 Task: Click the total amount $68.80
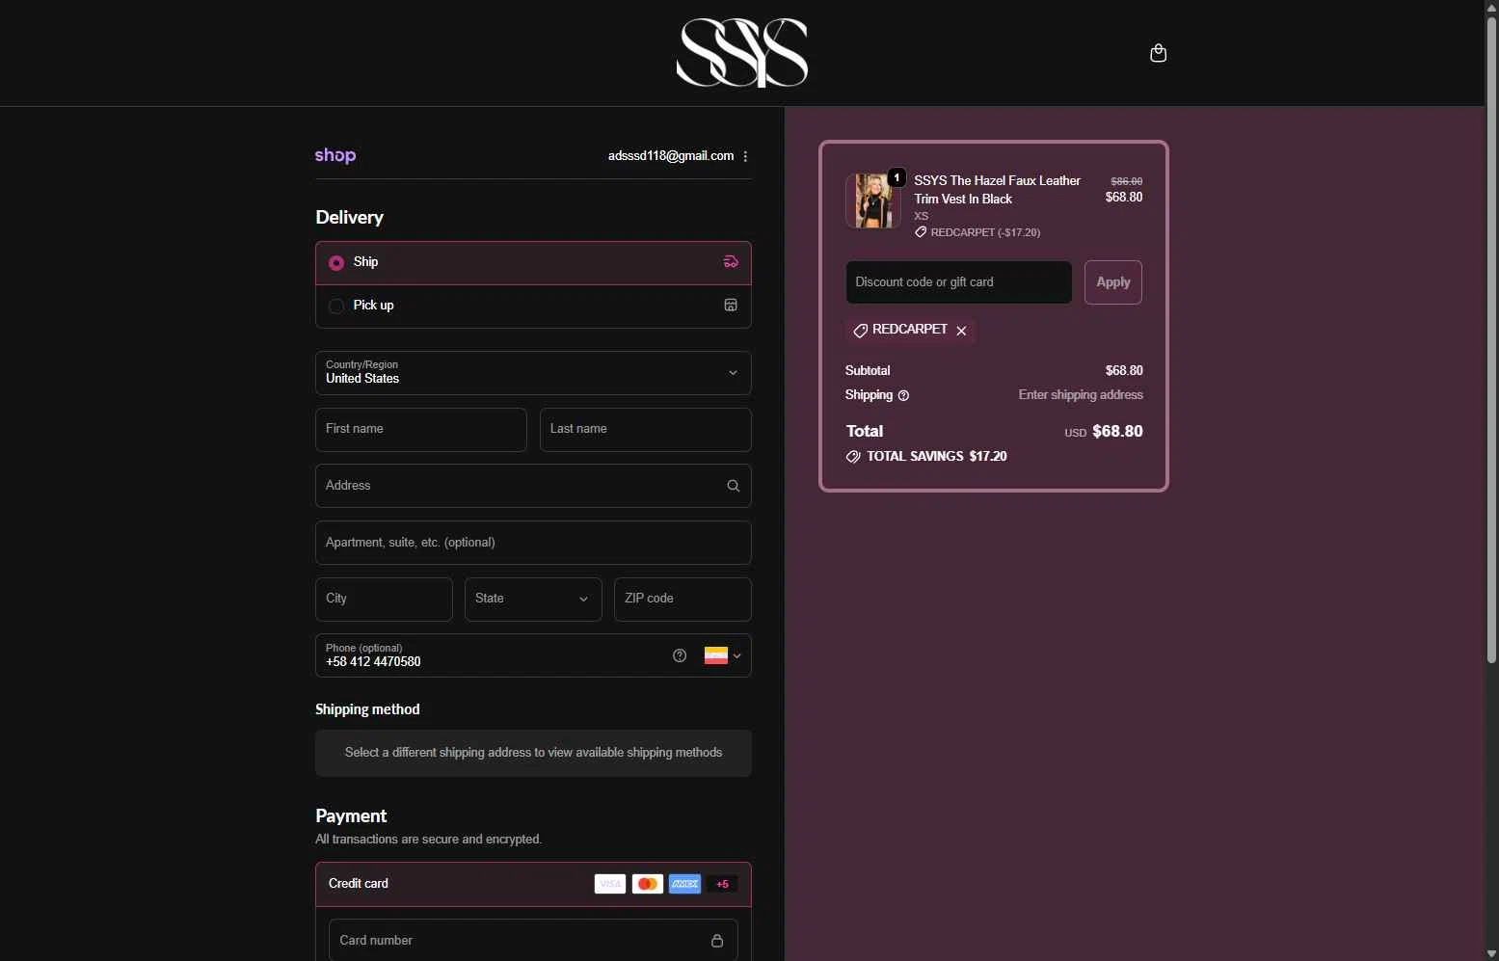[1117, 432]
